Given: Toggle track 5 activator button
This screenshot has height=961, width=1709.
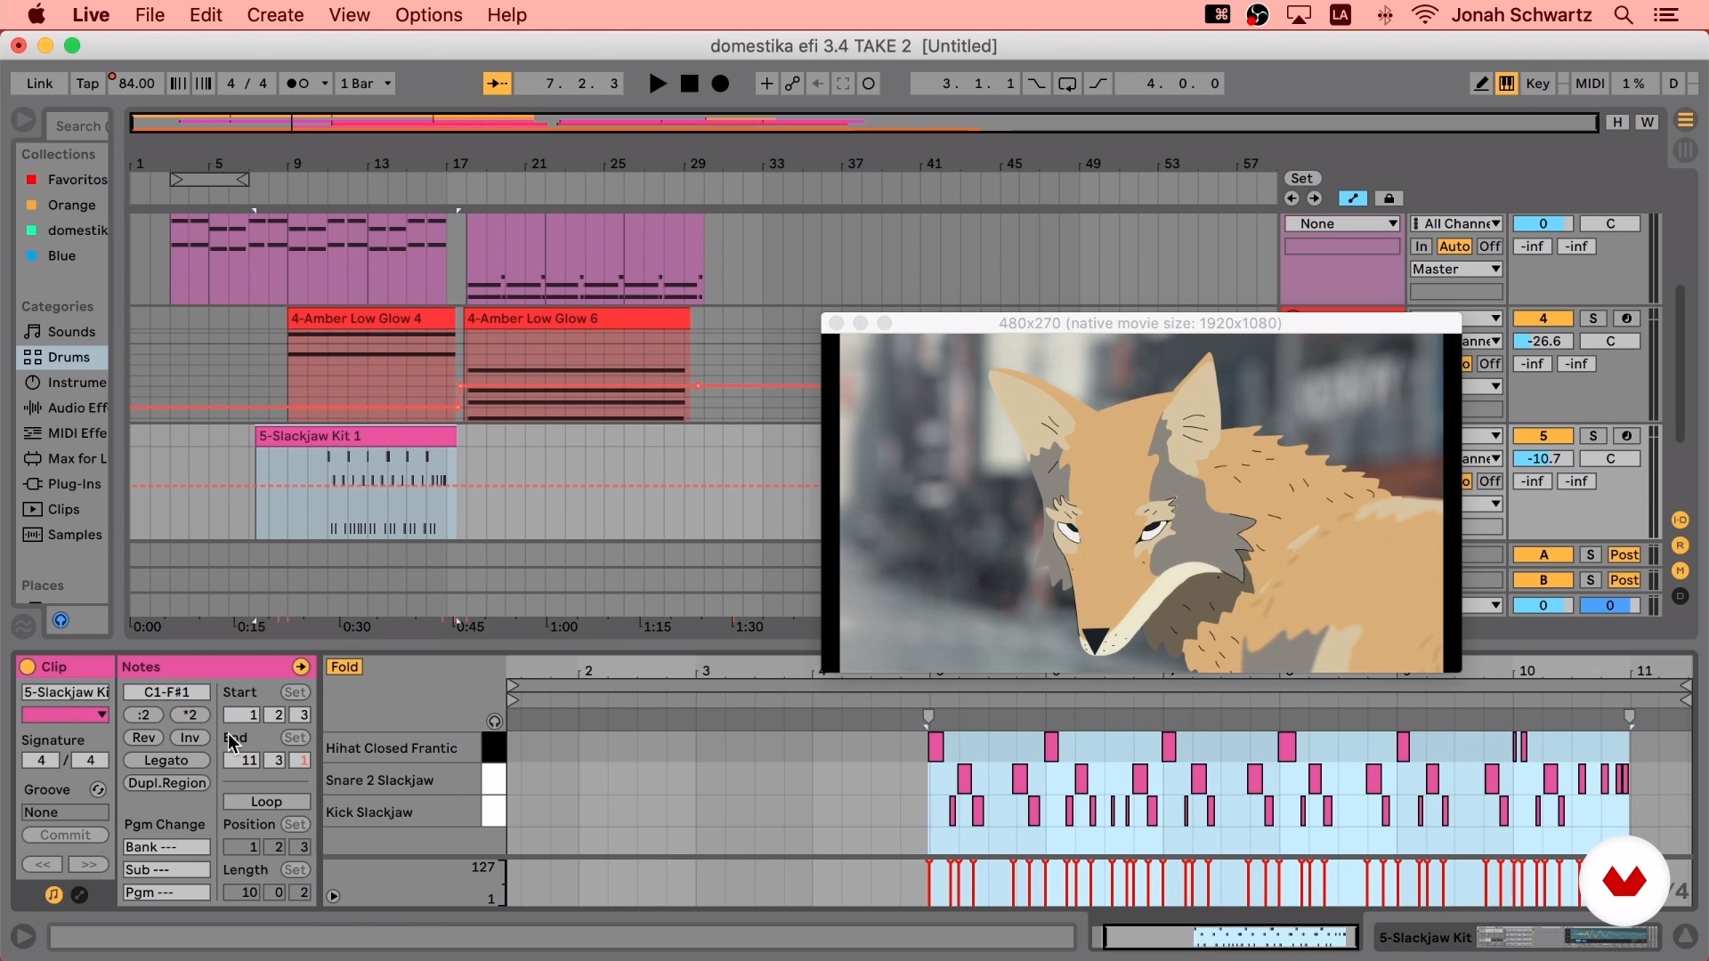Looking at the screenshot, I should pos(1543,436).
